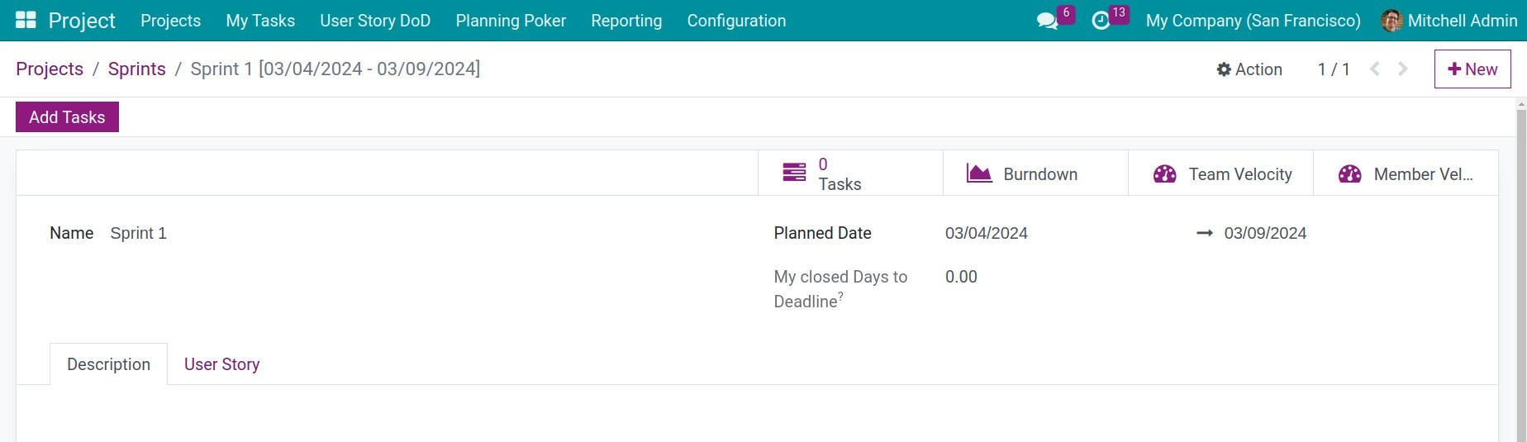Screen dimensions: 1527x442
Task: Click the Action gear icon
Action: tap(1224, 69)
